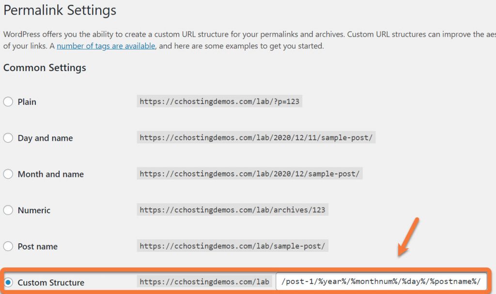The image size is (496, 294).
Task: Click the Plain option label text
Action: tap(27, 102)
